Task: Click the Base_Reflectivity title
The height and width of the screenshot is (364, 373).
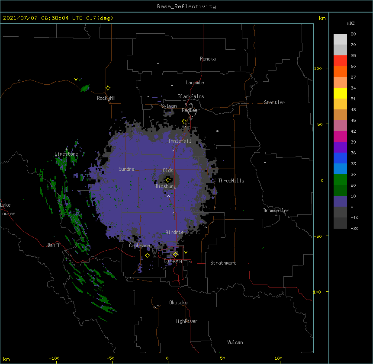Action: (x=186, y=6)
